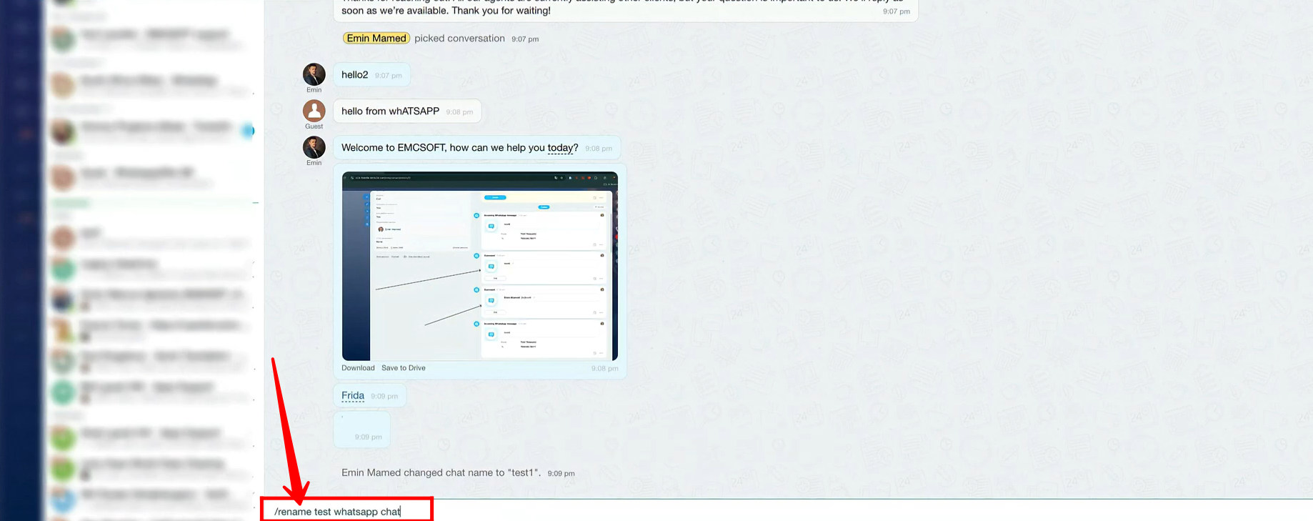Click the blue unread badge in conversation list
The height and width of the screenshot is (521, 1313).
click(248, 131)
